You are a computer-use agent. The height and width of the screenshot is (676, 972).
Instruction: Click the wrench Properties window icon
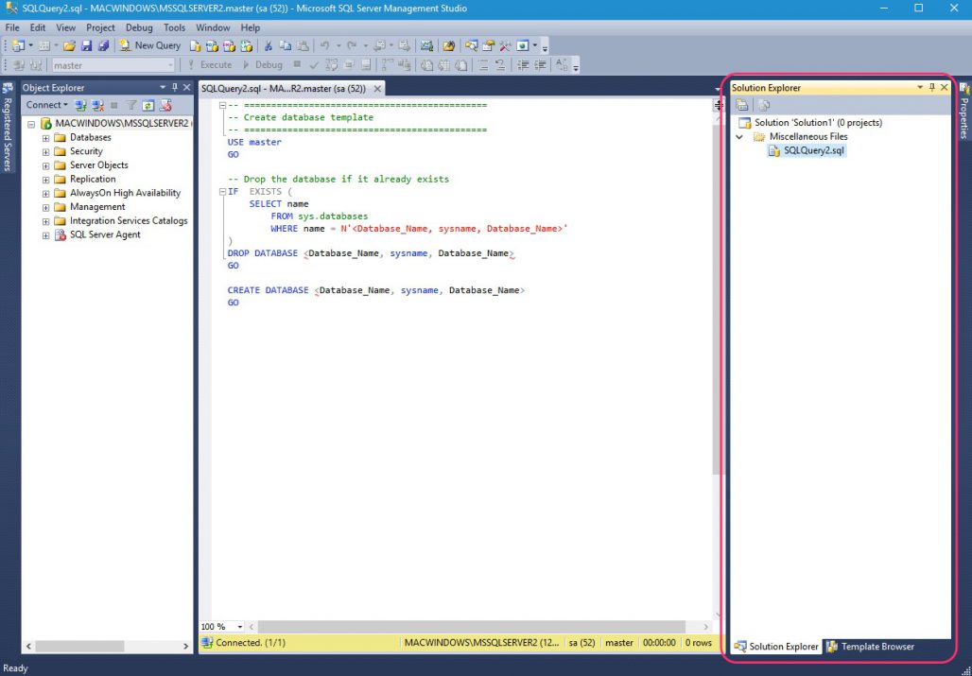[505, 45]
